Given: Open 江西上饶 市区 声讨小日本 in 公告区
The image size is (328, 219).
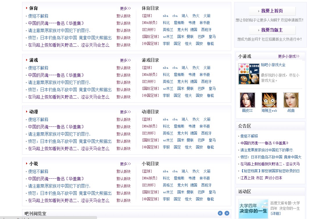Looking at the screenshot, I should point(261,178).
